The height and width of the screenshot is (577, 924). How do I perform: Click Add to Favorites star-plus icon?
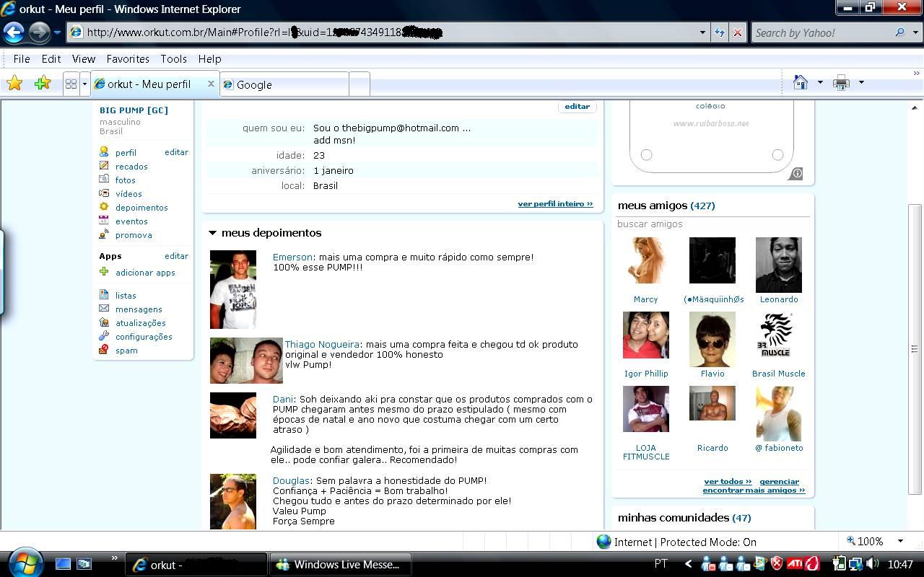(43, 84)
